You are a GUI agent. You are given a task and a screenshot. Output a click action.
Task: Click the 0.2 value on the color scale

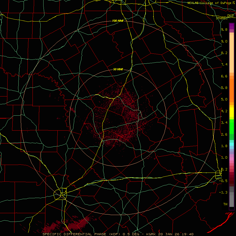(x=224, y=169)
